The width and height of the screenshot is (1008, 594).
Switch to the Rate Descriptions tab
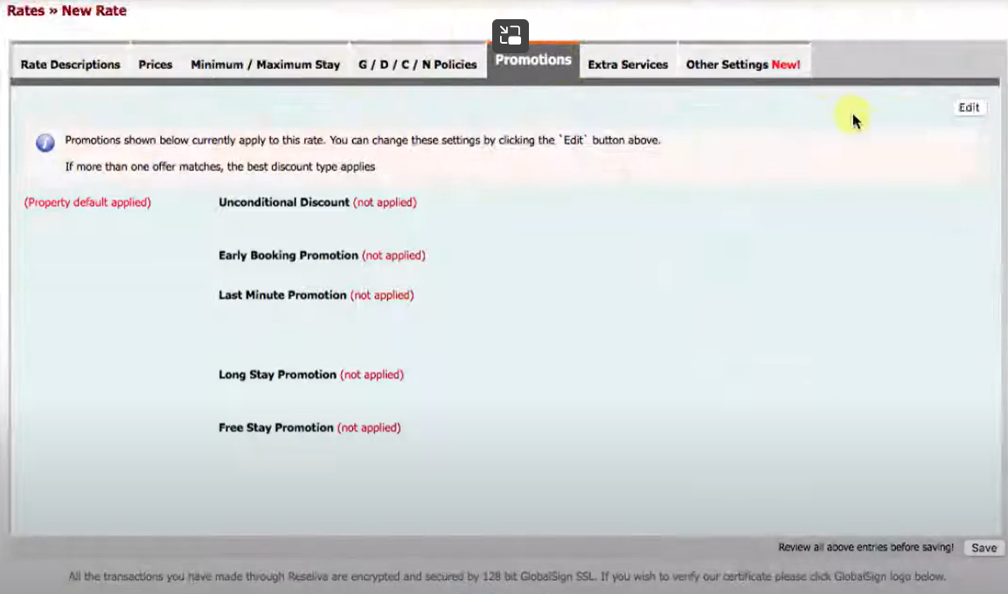(x=70, y=65)
